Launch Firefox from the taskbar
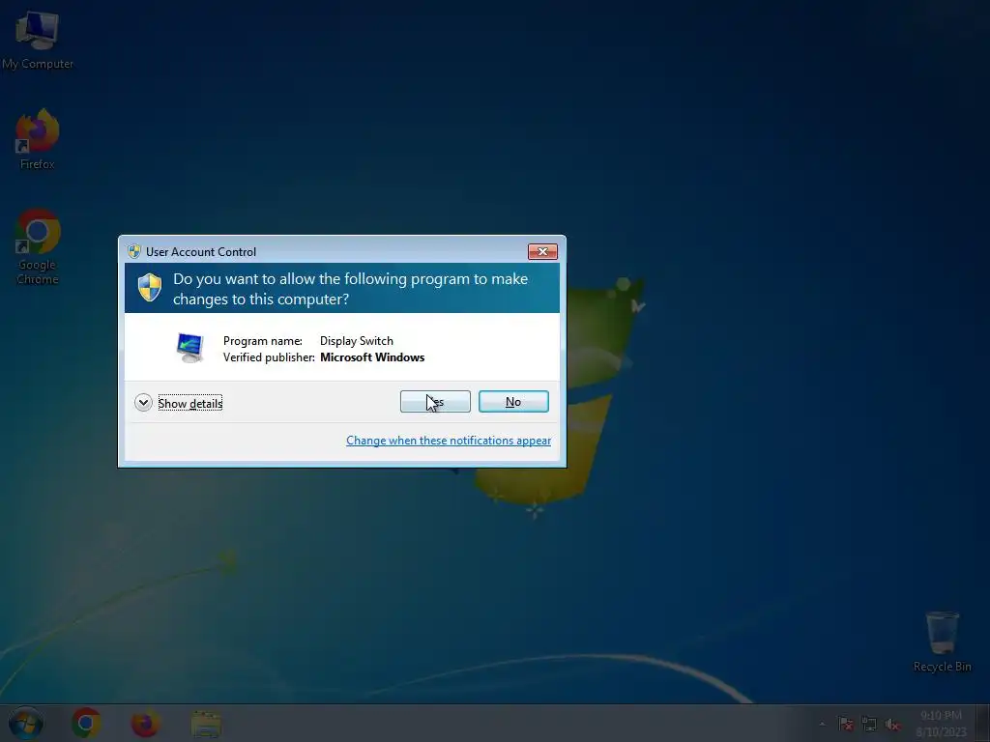The width and height of the screenshot is (990, 742). click(x=145, y=723)
